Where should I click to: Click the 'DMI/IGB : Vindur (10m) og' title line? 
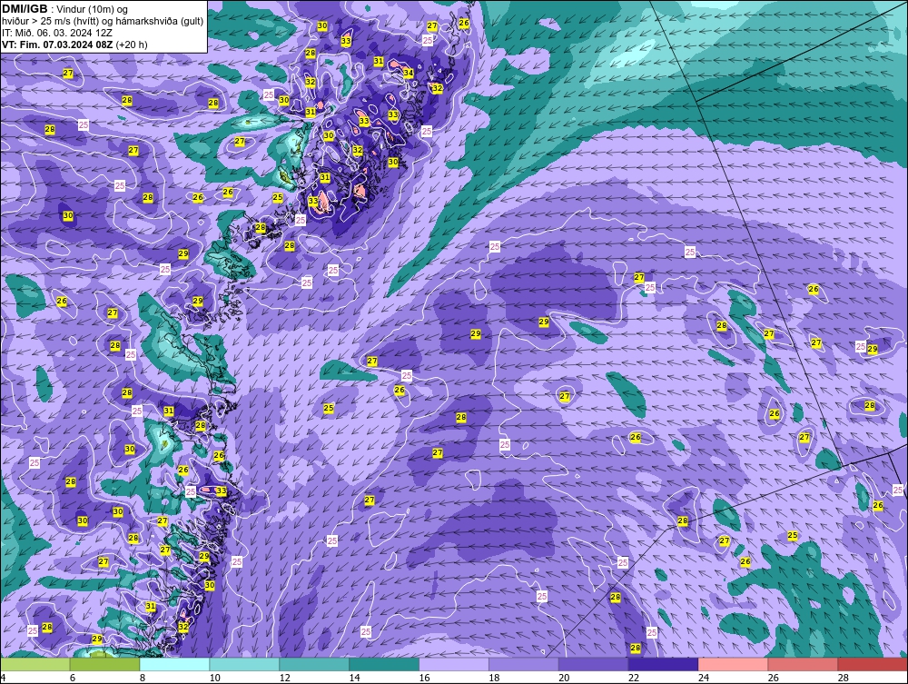tap(65, 9)
